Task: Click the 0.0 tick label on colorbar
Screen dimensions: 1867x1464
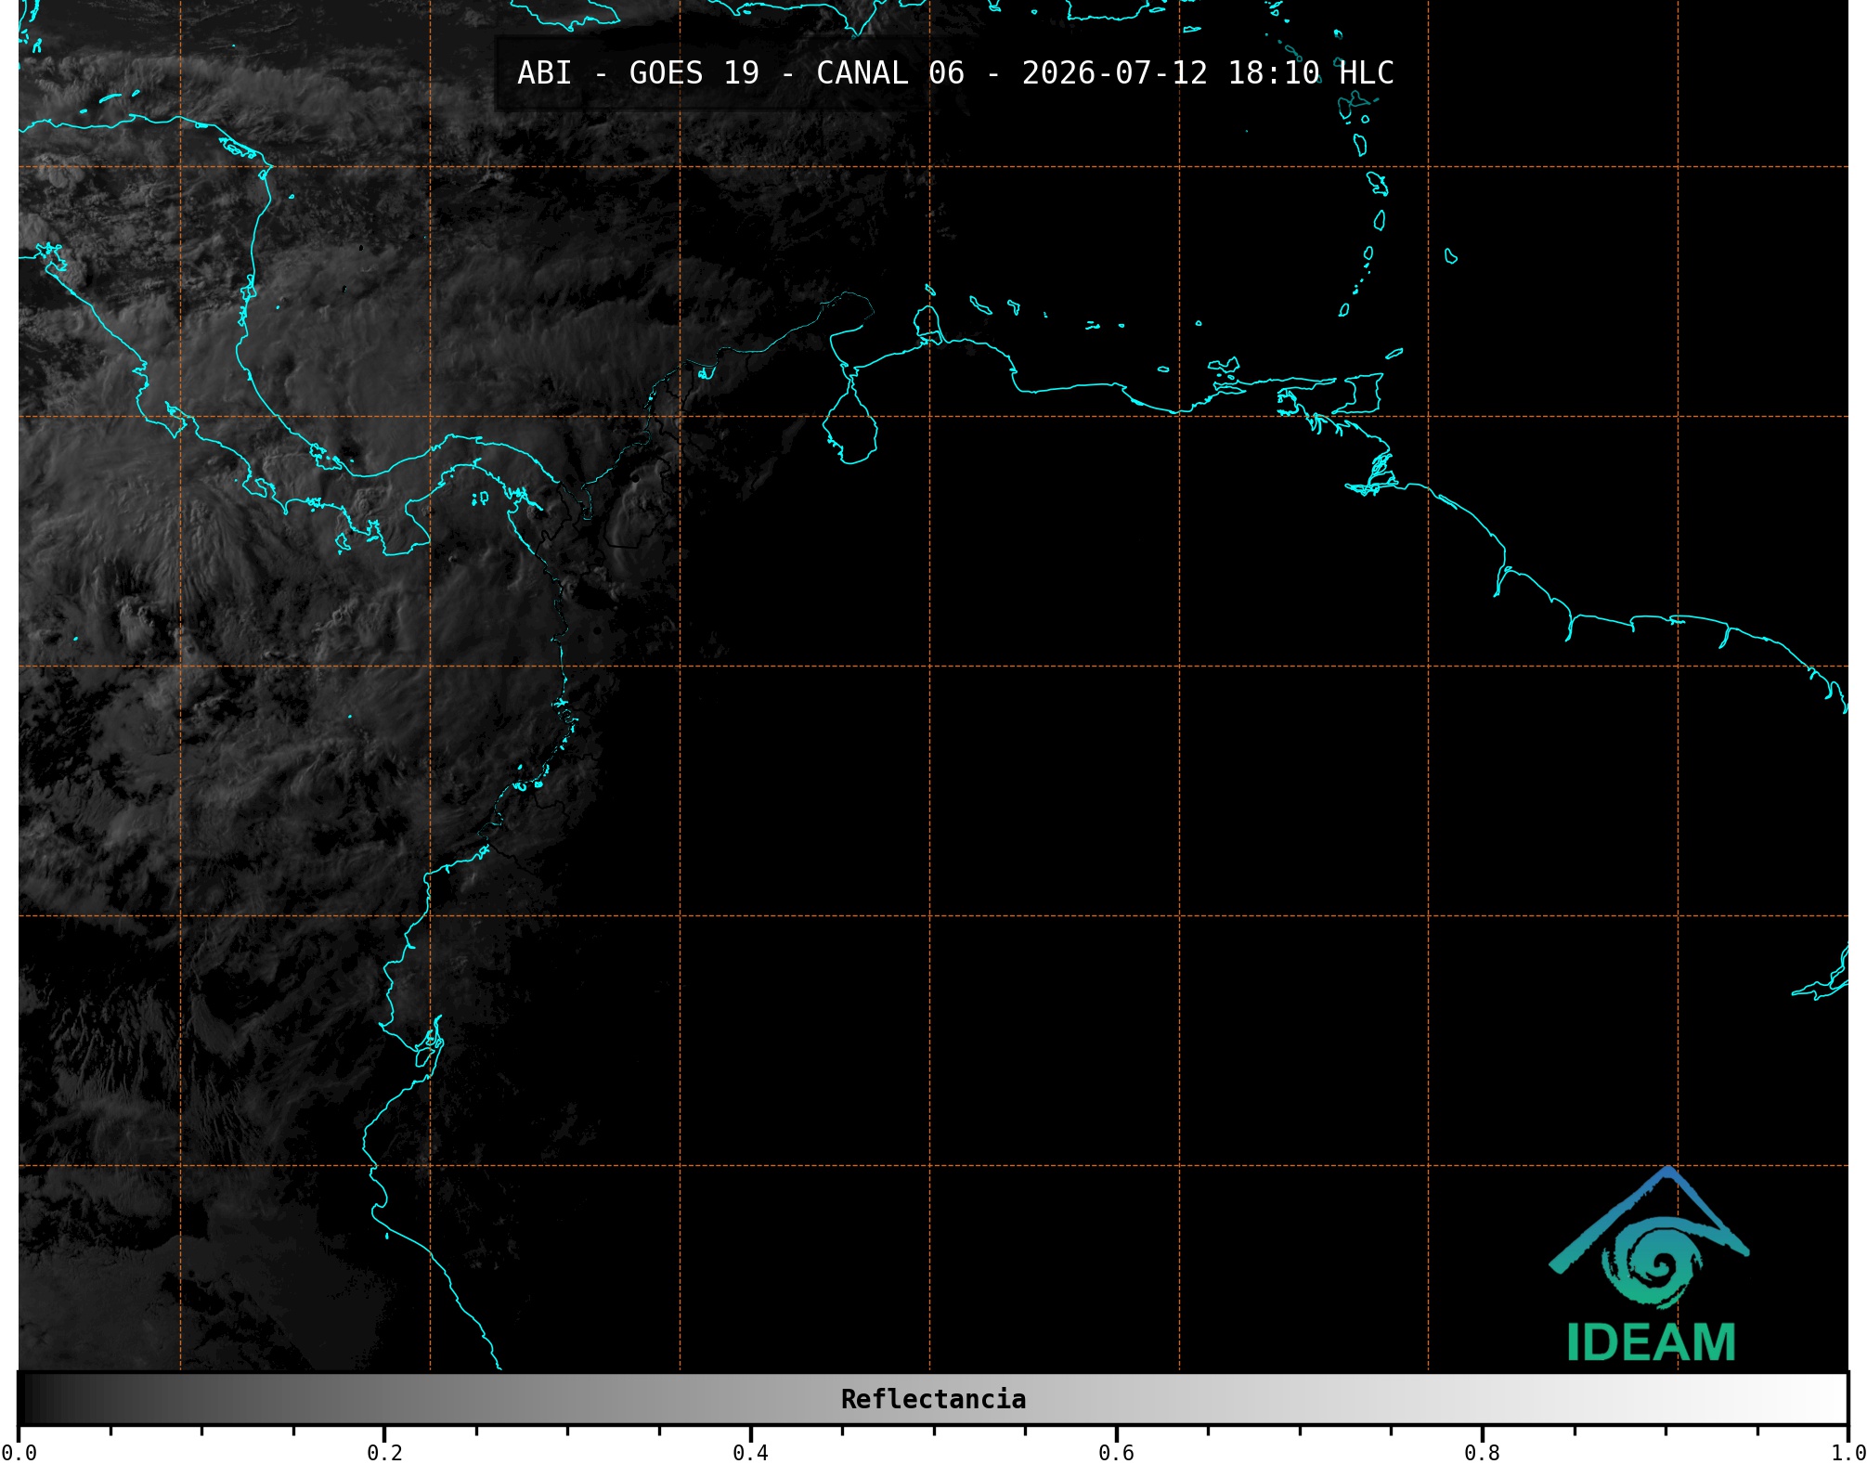Action: coord(19,1453)
